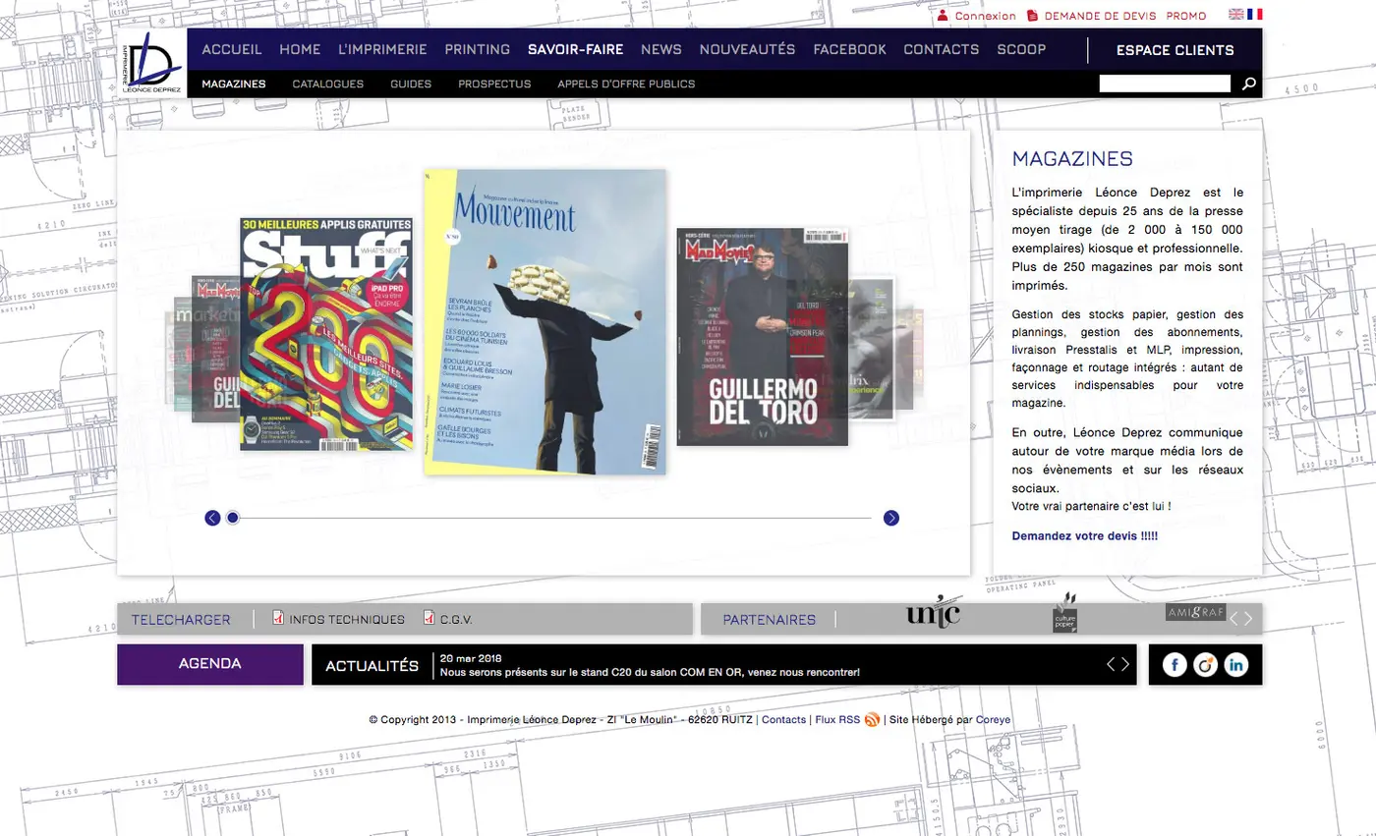
Task: Select the PROSPECTUS submenu tab
Action: click(494, 84)
